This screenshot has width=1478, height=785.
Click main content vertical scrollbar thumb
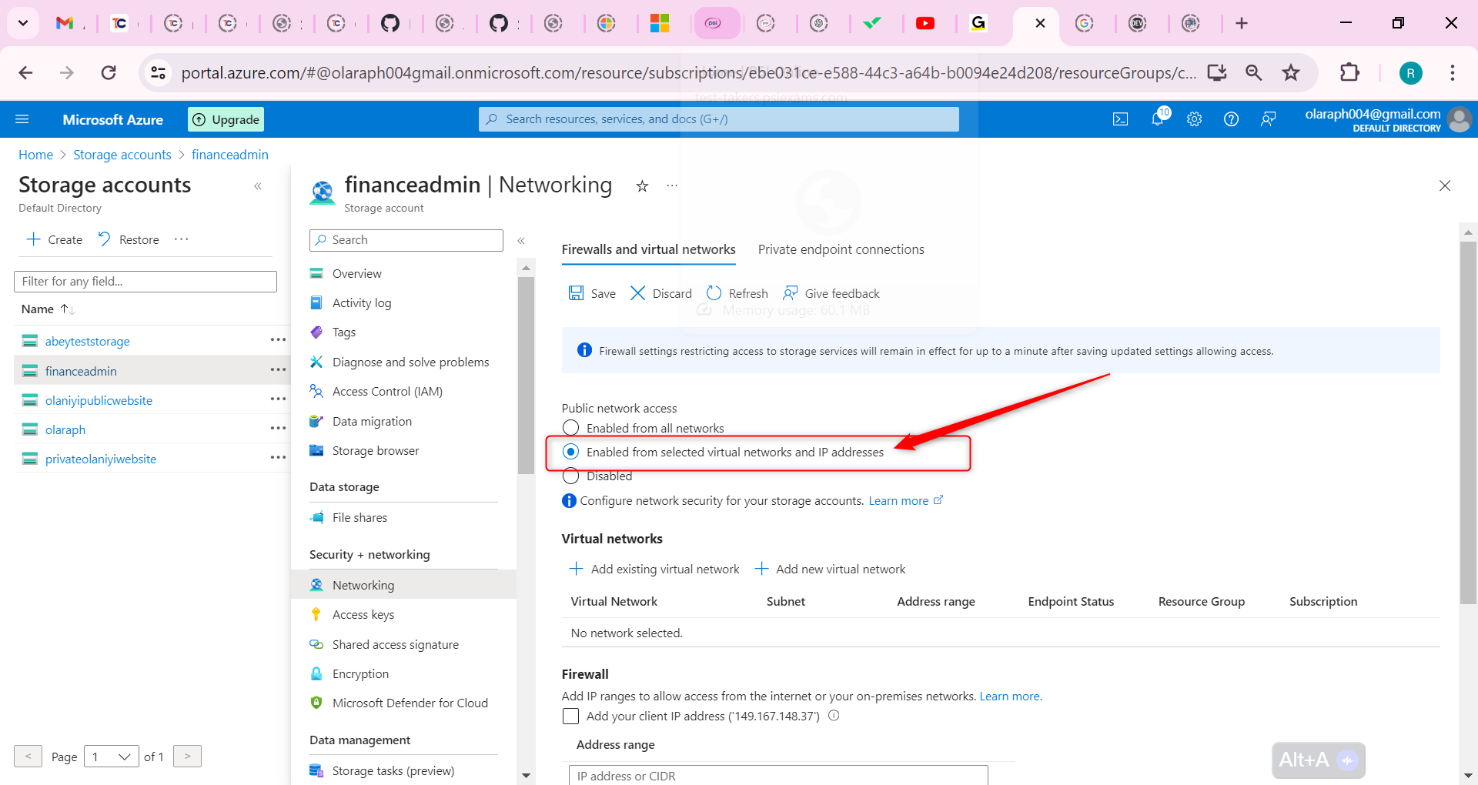1468,423
